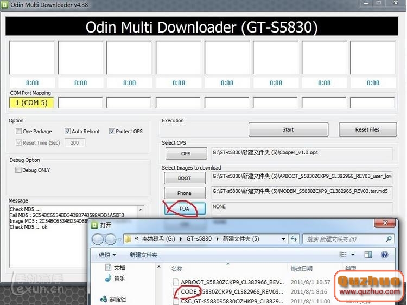Enable the One Package checkbox
This screenshot has height=305, width=407.
click(x=18, y=132)
